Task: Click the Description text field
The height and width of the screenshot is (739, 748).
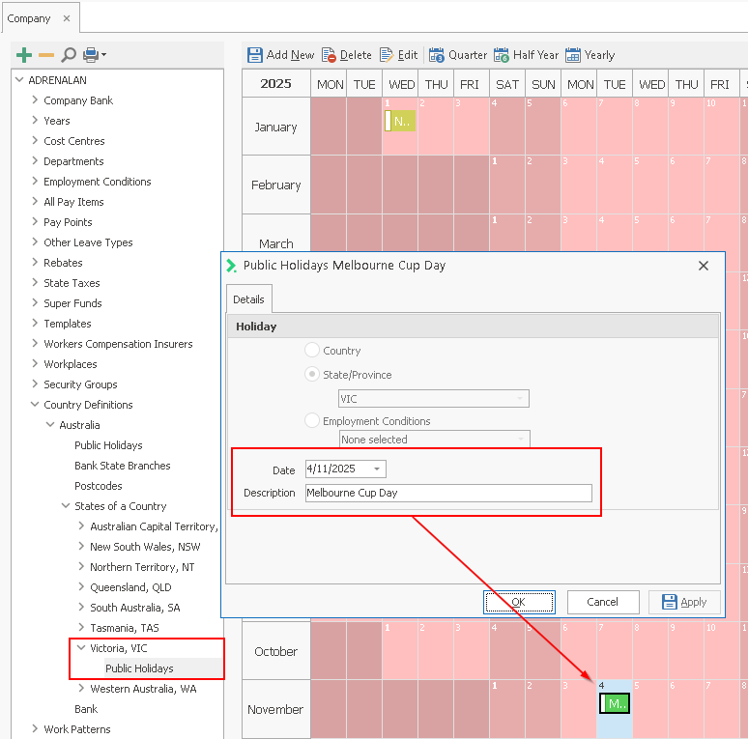Action: click(x=447, y=493)
